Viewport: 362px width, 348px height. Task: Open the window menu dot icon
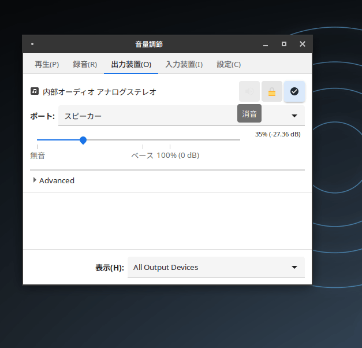tap(32, 44)
